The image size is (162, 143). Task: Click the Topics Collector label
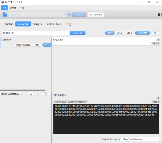pyautogui.click(x=10, y=94)
